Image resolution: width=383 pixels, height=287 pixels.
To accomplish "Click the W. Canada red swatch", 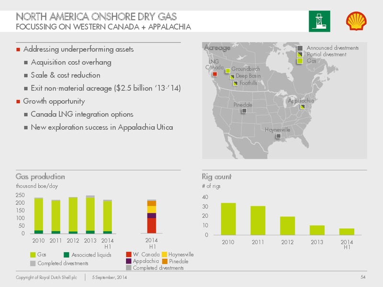I will (x=129, y=254).
